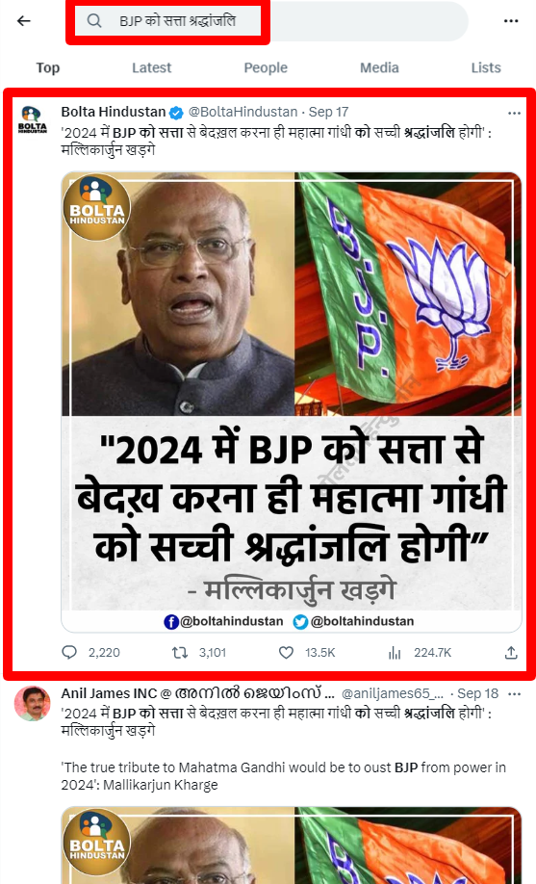
Task: Open Anil James profile picture
Action: [x=32, y=703]
